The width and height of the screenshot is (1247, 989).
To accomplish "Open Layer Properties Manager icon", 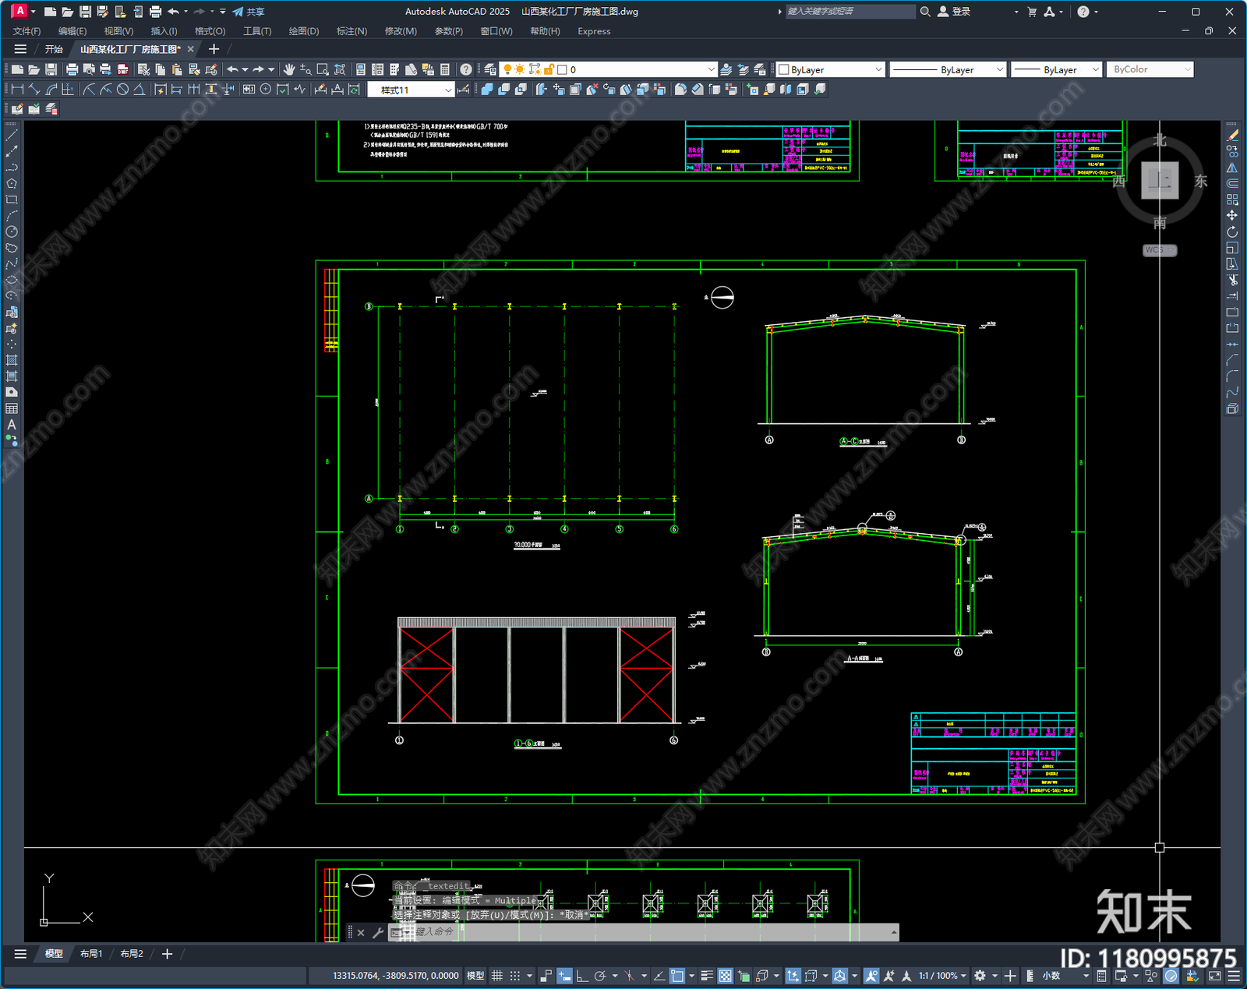I will (x=490, y=69).
